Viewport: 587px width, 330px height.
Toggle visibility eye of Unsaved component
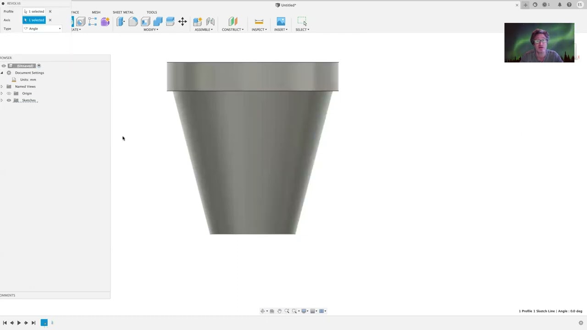click(x=4, y=66)
